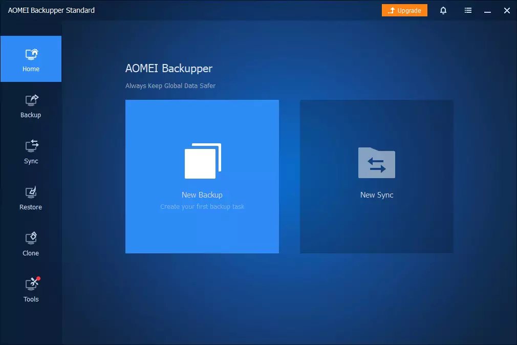Screen dimensions: 517x345
Task: Select the "New Sync" tile label
Action: (377, 195)
